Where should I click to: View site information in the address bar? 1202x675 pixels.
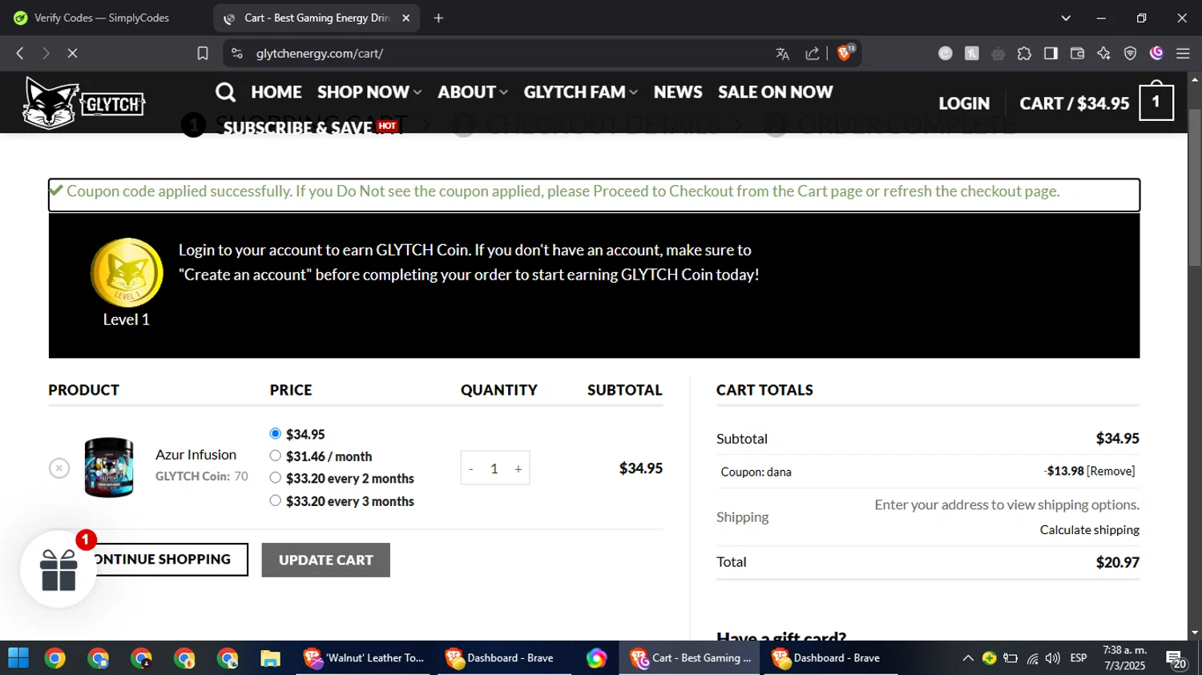tap(236, 54)
